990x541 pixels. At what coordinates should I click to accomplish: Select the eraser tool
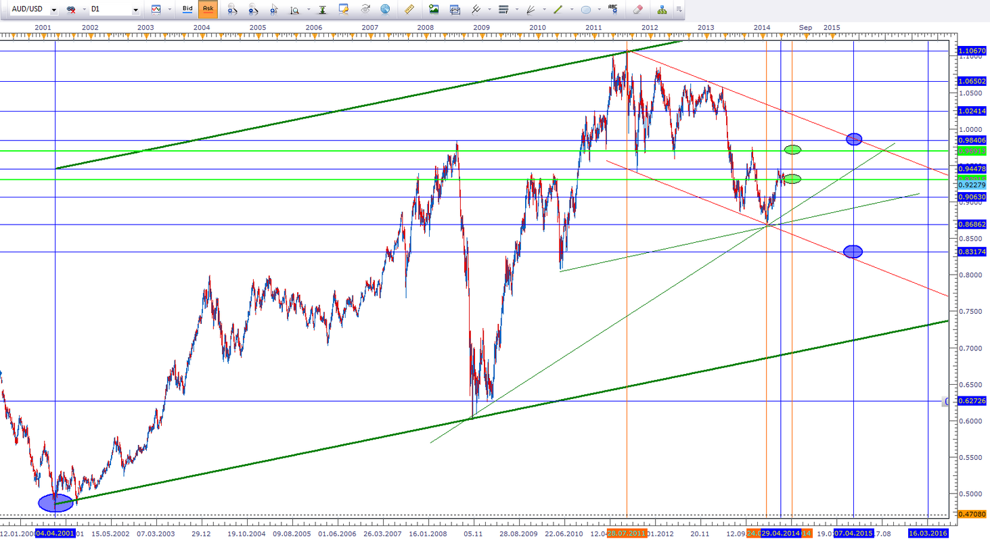click(x=637, y=10)
